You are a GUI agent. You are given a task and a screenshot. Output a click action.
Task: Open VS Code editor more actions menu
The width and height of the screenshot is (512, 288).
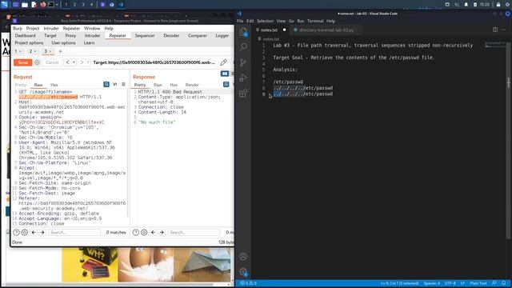(503, 30)
